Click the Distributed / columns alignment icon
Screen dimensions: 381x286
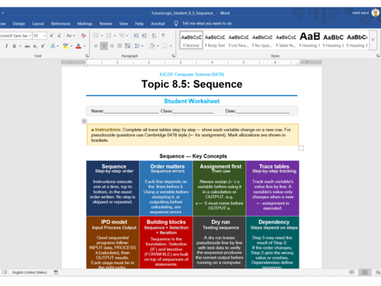click(128, 46)
